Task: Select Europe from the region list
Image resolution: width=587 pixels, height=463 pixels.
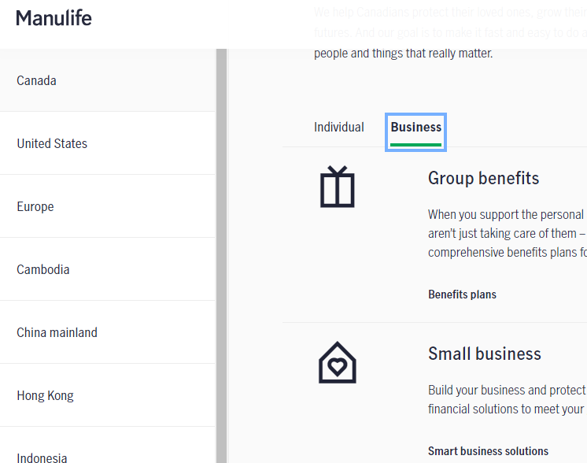Action: [108, 206]
